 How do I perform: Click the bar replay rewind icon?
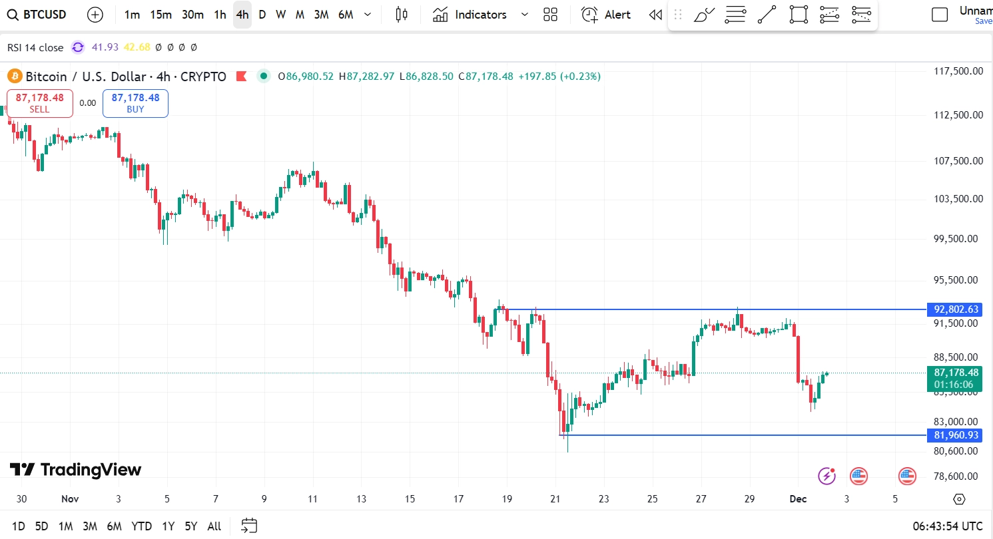(x=655, y=15)
